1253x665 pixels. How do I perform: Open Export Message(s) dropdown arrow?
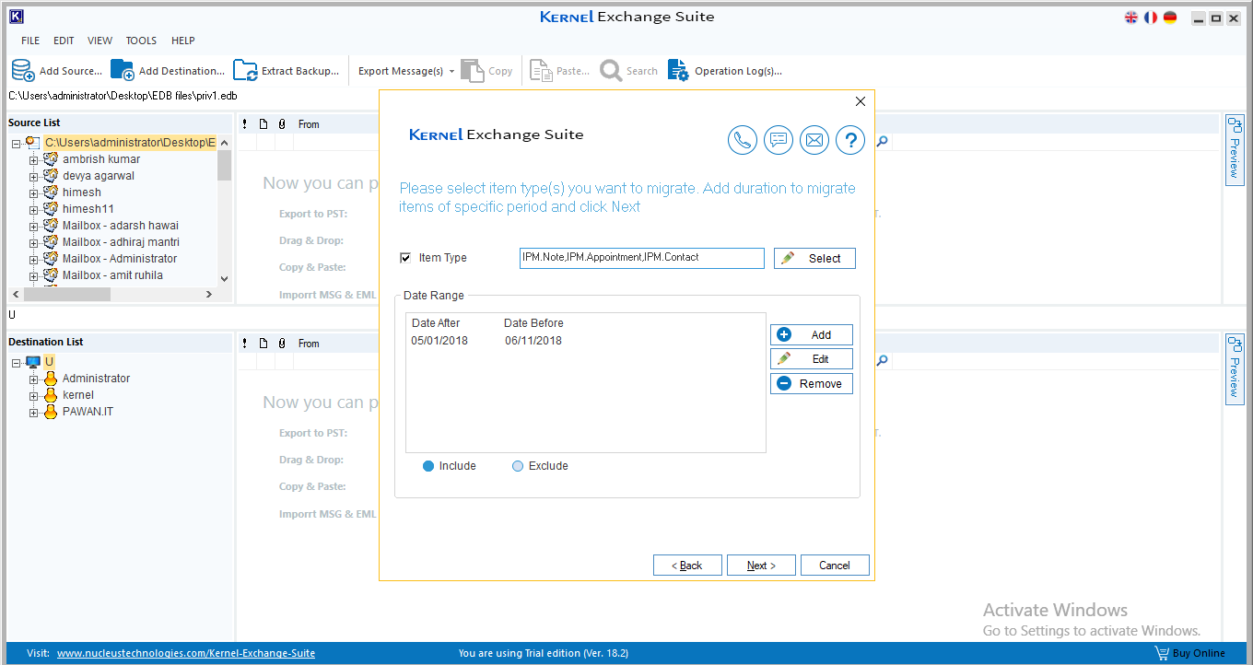pyautogui.click(x=451, y=71)
